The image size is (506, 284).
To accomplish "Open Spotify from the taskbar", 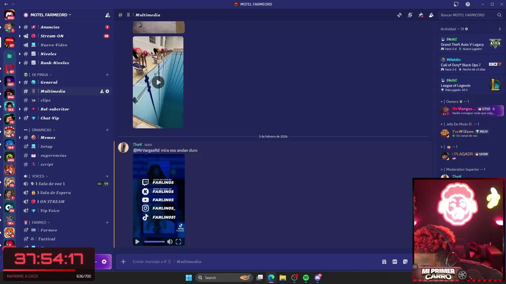I will tap(306, 278).
